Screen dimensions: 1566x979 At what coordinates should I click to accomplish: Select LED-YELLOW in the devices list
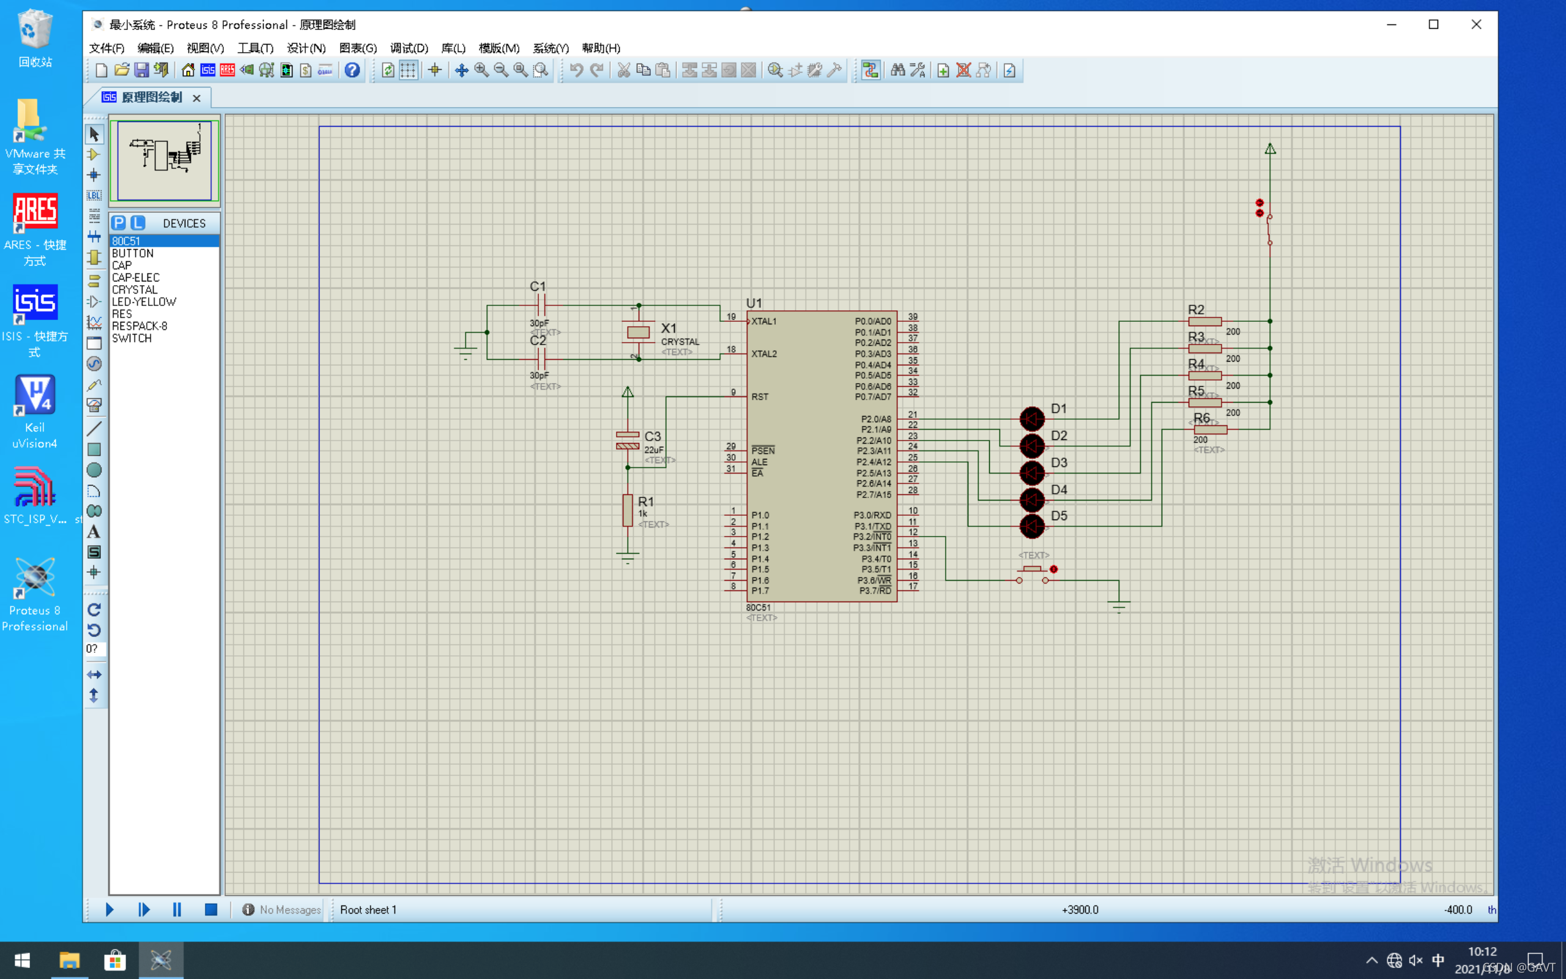[144, 302]
